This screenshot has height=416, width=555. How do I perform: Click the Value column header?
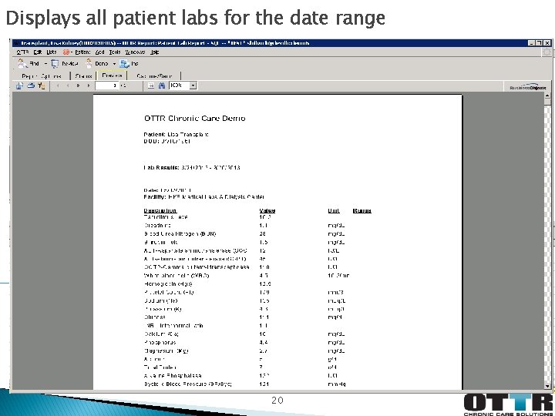[267, 210]
